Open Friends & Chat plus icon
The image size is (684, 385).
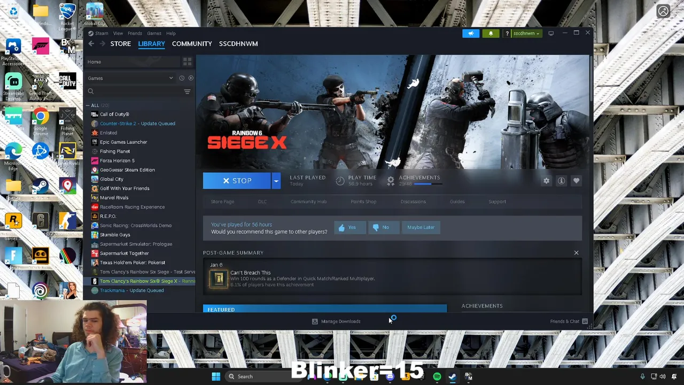point(585,321)
